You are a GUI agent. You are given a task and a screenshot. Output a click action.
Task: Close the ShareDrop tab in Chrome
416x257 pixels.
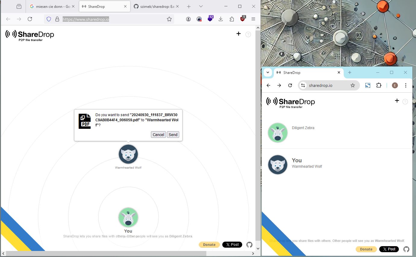click(x=339, y=72)
